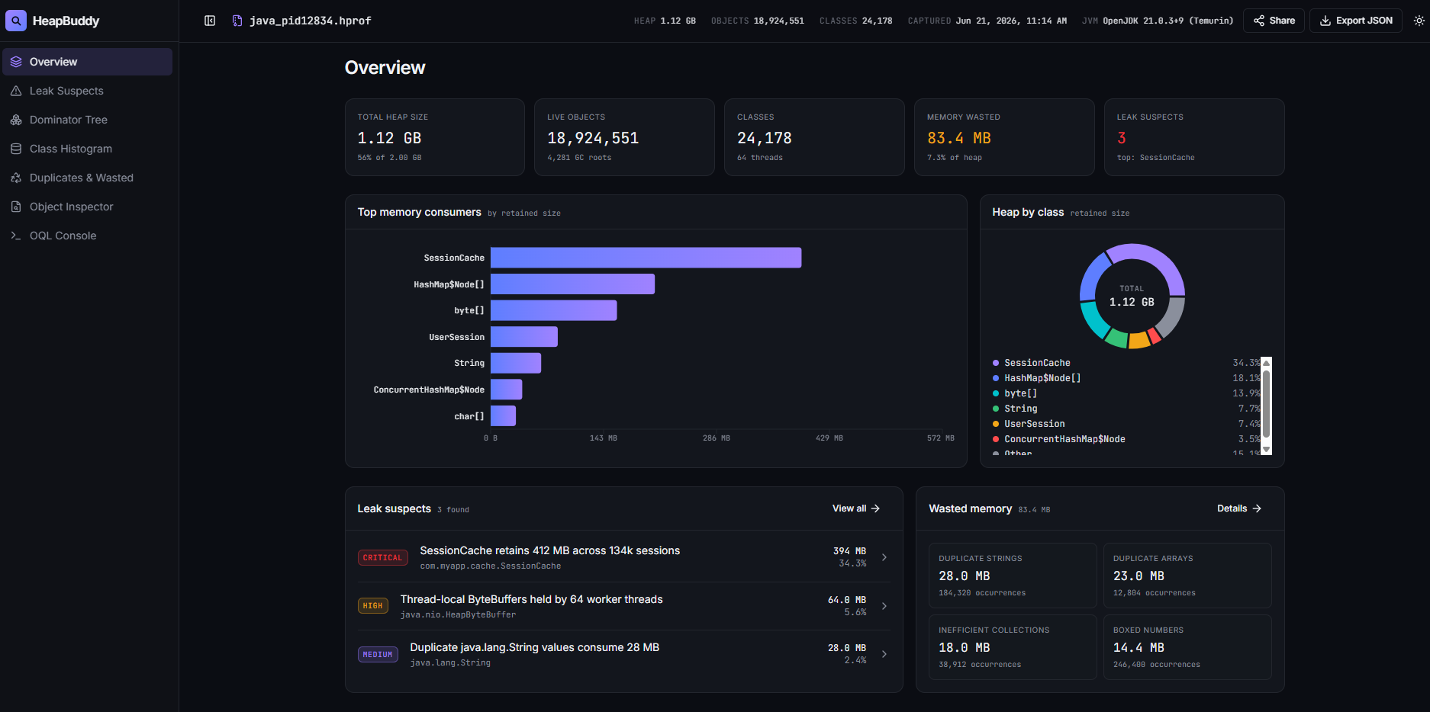Open the Memory Wasted card
This screenshot has height=712, width=1430.
pos(1004,137)
